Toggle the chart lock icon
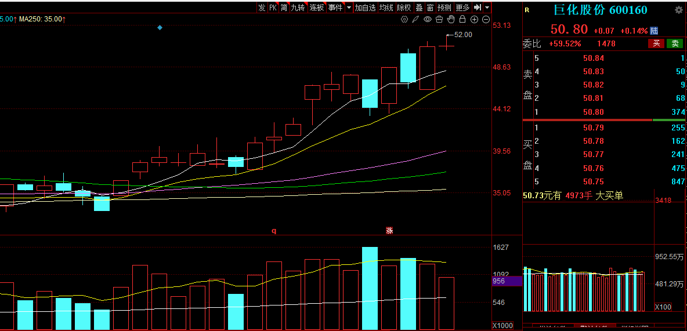Screen dimensions: 687x331 click(462, 19)
